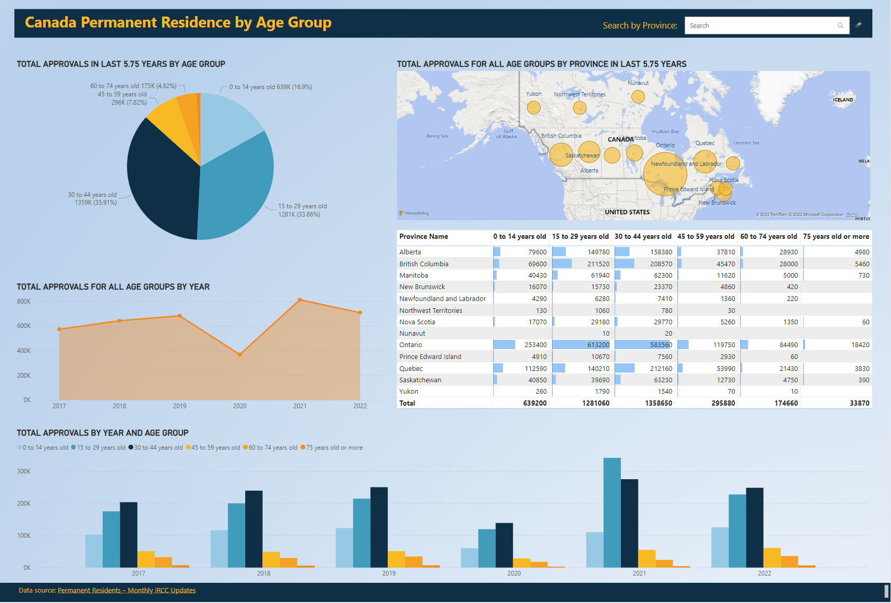Click the magnifying glass search icon
Image resolution: width=891 pixels, height=603 pixels.
(840, 25)
